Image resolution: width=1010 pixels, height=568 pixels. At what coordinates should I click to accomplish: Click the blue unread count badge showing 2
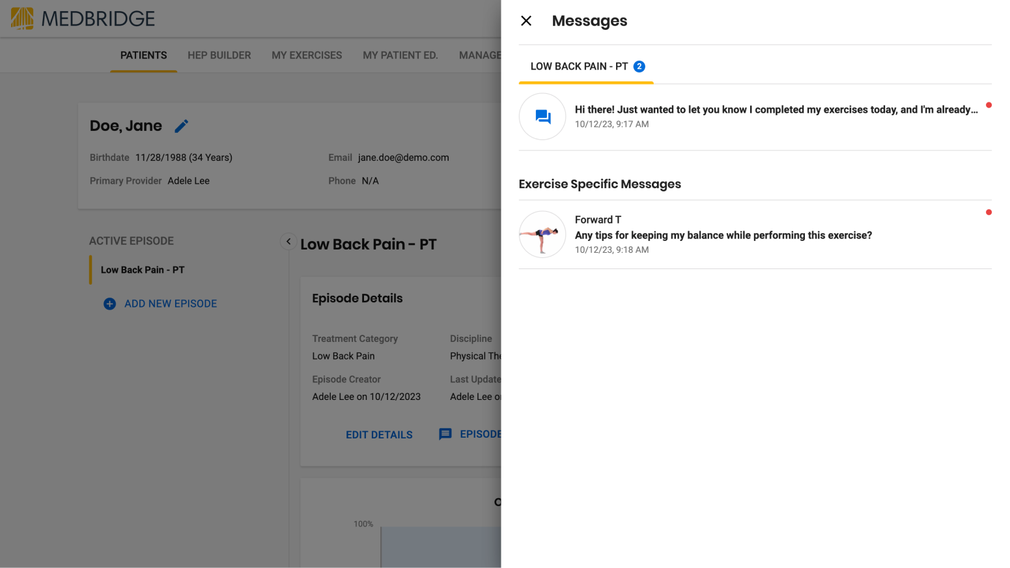pyautogui.click(x=639, y=66)
